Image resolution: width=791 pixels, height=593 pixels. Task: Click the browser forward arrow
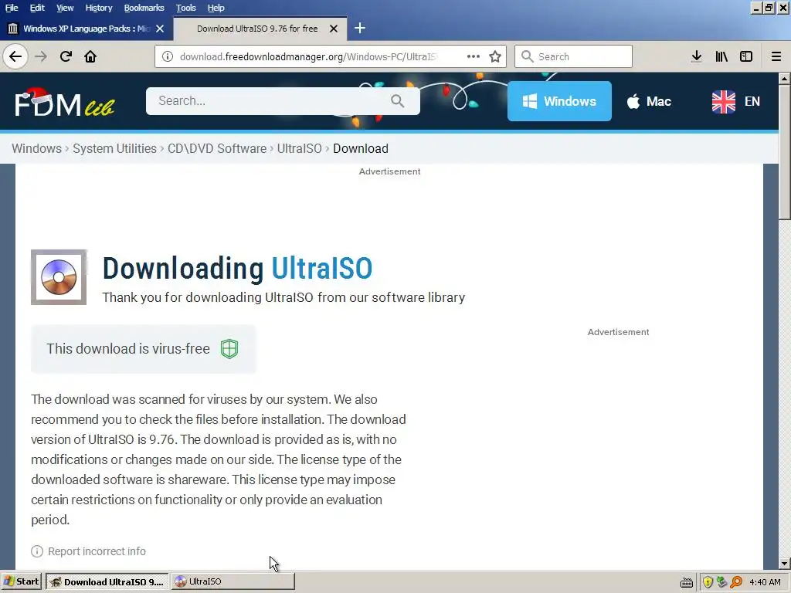[41, 56]
